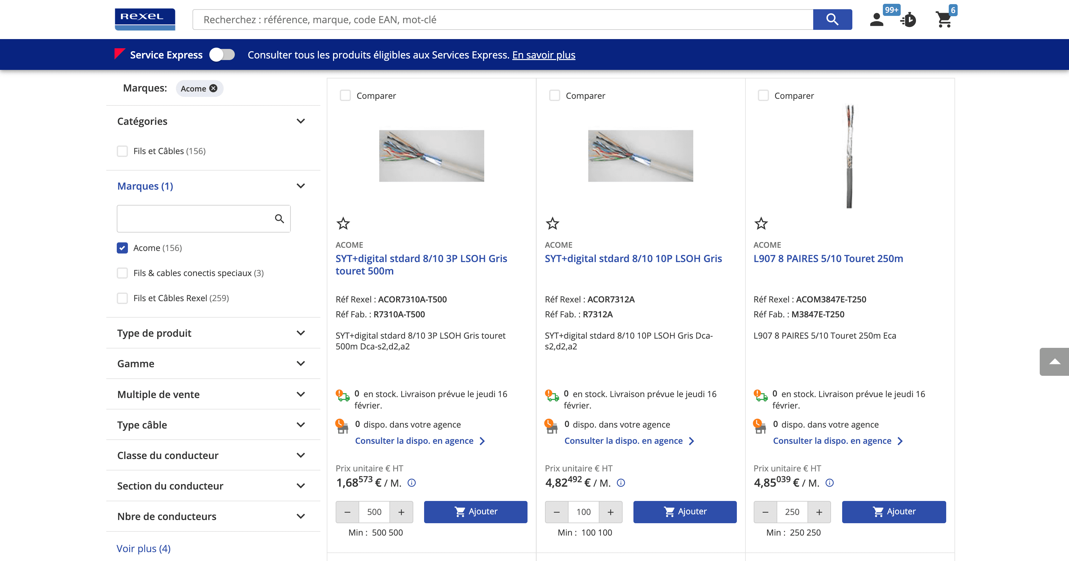Tick Comparer for L907 8 PAIRES product
1069x561 pixels.
[x=763, y=96]
